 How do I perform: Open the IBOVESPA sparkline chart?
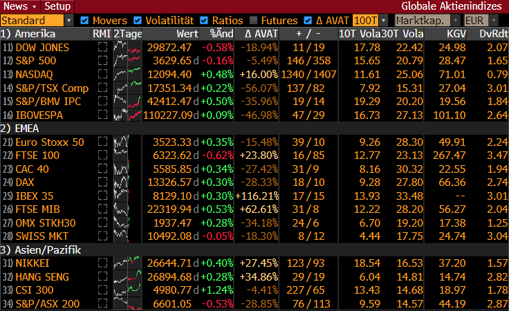pos(127,115)
